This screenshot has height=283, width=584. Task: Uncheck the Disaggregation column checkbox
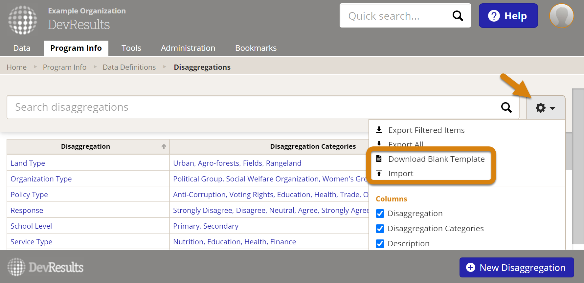[380, 214]
